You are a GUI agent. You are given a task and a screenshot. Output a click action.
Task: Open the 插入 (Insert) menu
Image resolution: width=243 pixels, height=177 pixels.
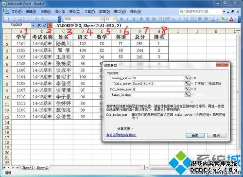(x=60, y=12)
